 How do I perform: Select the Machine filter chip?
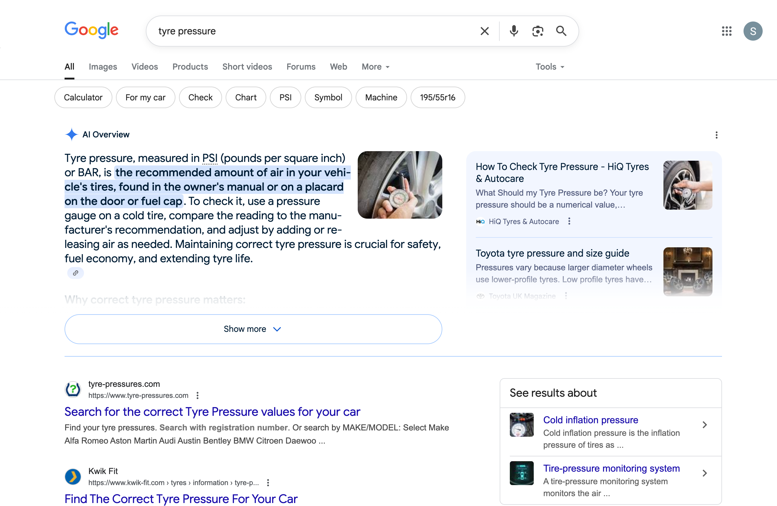tap(381, 97)
